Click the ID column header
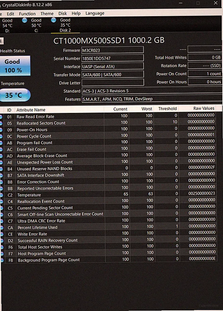The height and width of the screenshot is (311, 223). point(9,110)
